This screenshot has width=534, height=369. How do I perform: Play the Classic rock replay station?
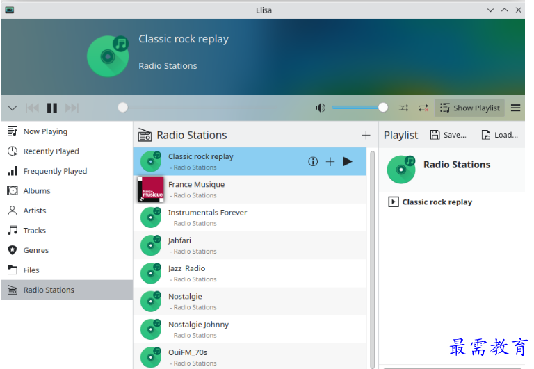pyautogui.click(x=348, y=161)
